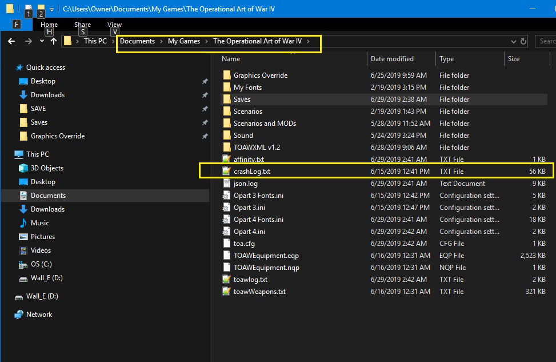Image resolution: width=556 pixels, height=362 pixels.
Task: Click the Customize Quick Access Toolbar arrow
Action: pyautogui.click(x=52, y=10)
